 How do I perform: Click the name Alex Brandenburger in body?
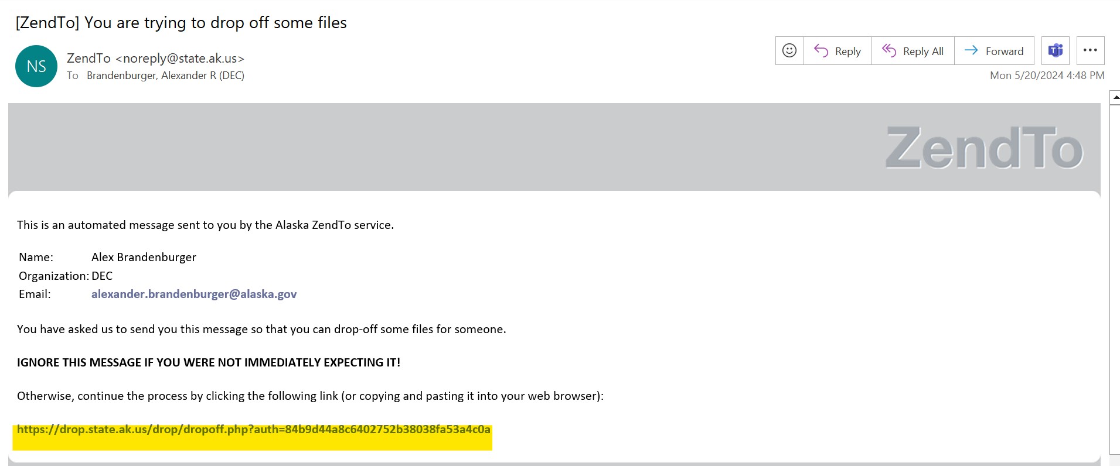pyautogui.click(x=144, y=257)
